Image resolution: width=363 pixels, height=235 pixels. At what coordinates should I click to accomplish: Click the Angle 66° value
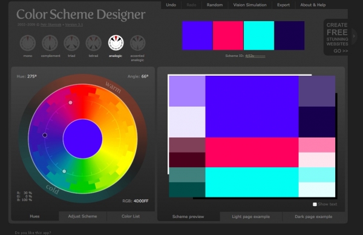(145, 76)
